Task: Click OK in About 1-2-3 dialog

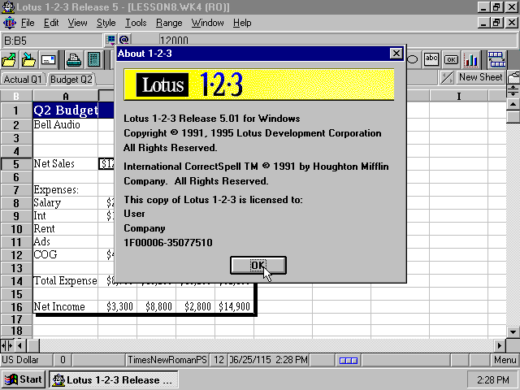Action: point(258,266)
